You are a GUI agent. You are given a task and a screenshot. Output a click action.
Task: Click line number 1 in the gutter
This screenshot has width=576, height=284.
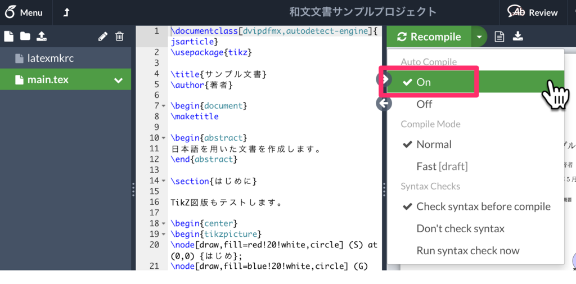coord(157,31)
